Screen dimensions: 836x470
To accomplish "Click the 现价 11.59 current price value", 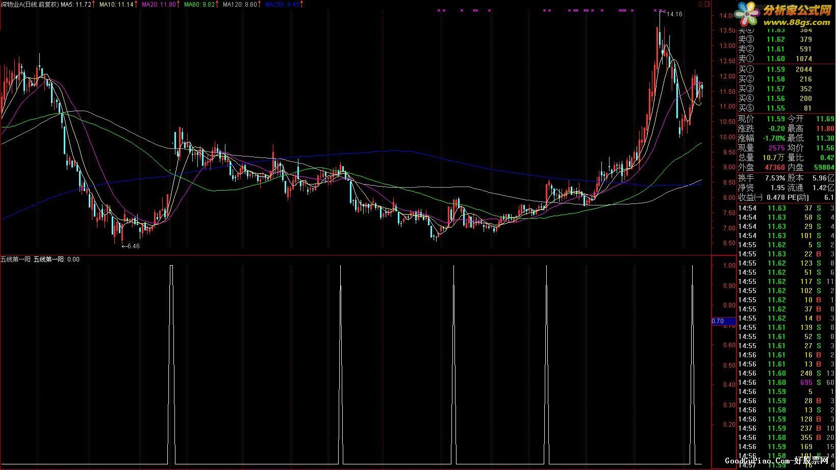I will tap(775, 119).
